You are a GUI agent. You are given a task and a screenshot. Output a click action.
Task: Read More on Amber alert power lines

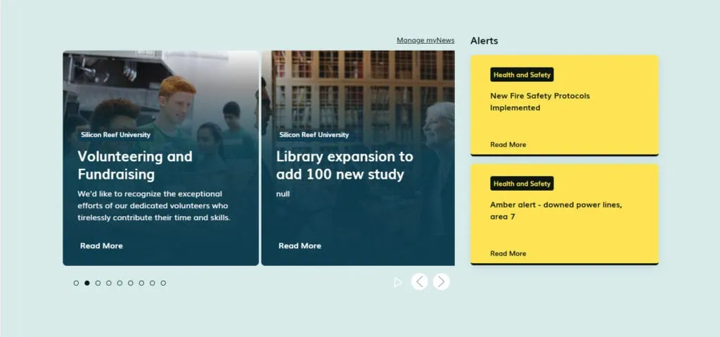click(508, 253)
